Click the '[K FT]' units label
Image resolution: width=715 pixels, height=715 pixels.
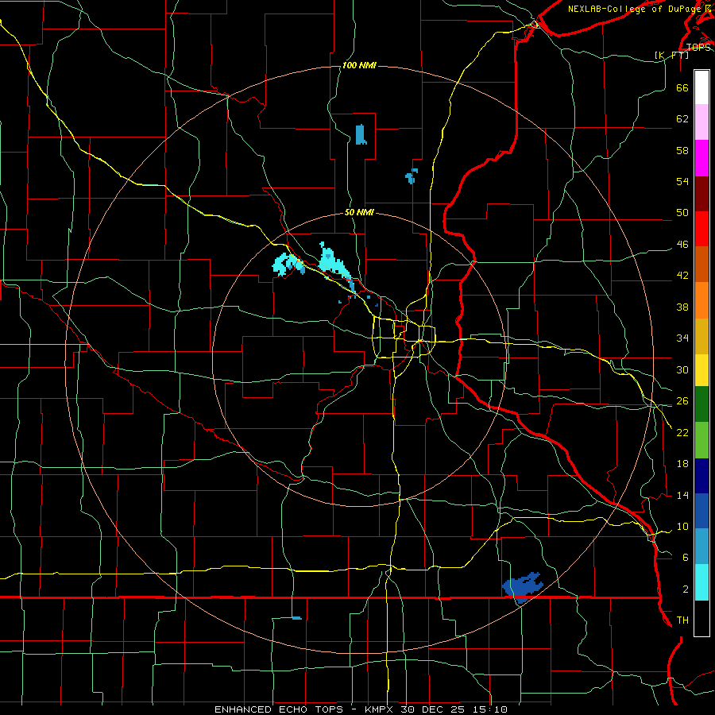(x=671, y=55)
